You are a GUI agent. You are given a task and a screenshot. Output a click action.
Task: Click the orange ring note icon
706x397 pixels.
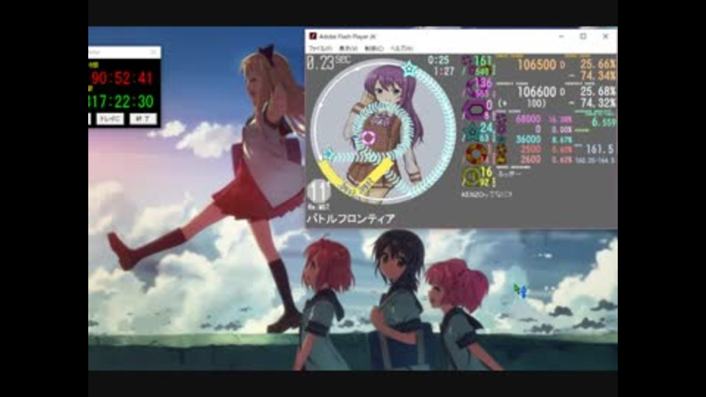point(476,154)
